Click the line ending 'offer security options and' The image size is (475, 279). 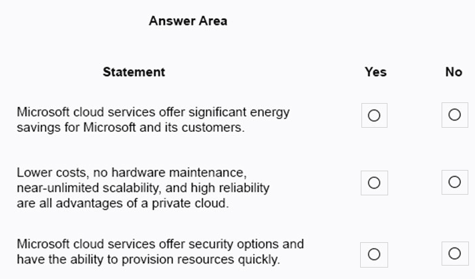[x=160, y=244]
